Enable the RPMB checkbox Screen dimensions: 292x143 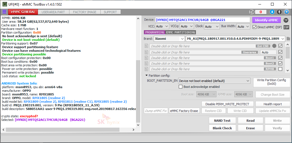[x=280, y=69]
